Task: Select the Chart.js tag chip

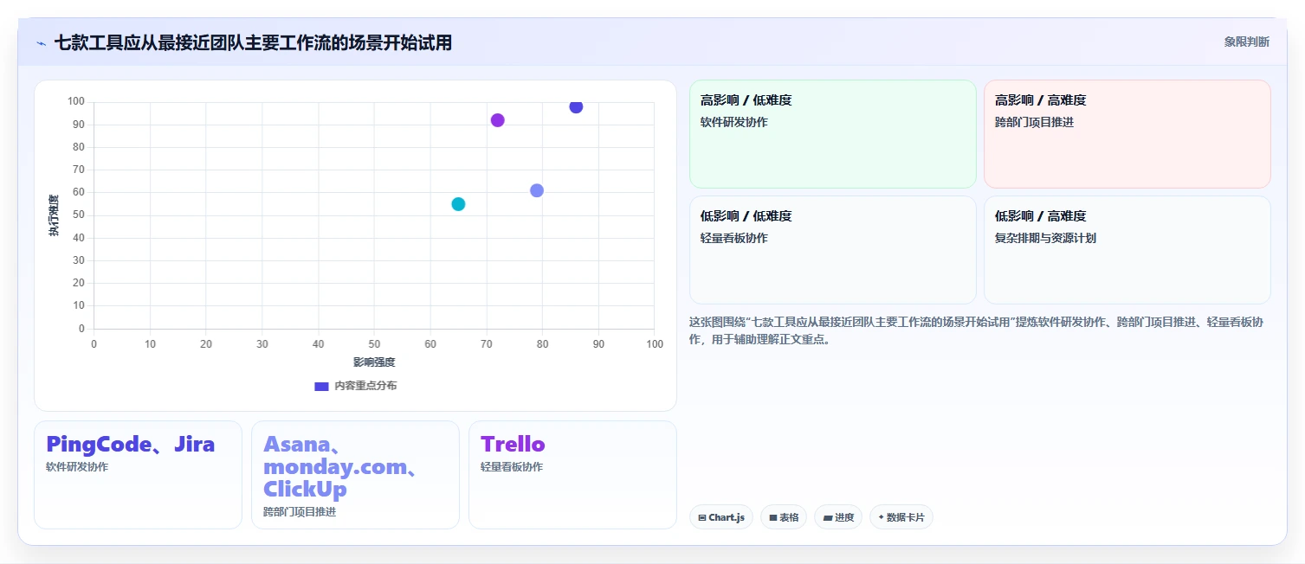Action: pos(721,517)
